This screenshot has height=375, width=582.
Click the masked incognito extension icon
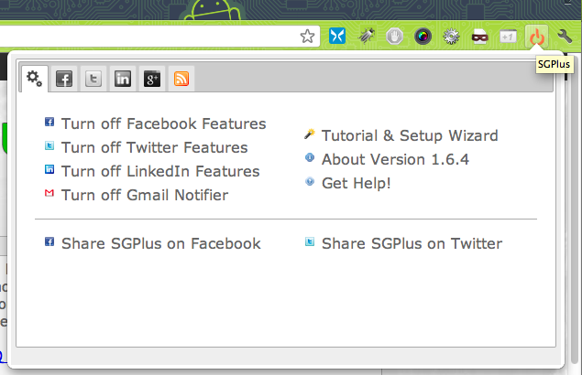[479, 37]
